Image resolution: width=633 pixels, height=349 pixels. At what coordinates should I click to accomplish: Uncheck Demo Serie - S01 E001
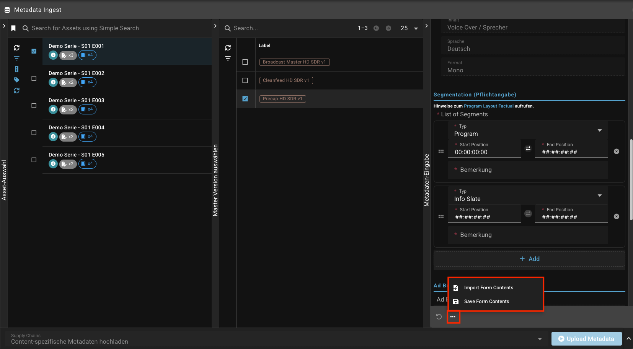tap(34, 51)
